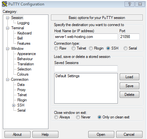Open the Colours category

click(x=23, y=74)
